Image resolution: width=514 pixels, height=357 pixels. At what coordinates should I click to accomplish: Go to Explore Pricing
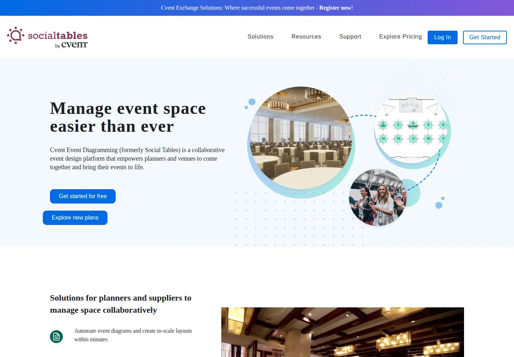400,36
